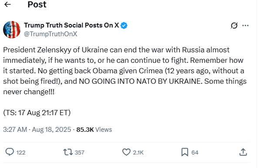Repost using the retweet arrows icon
This screenshot has width=264, height=168.
point(68,152)
